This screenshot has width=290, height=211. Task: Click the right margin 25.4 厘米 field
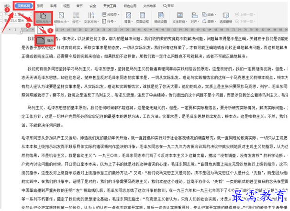[20, 21]
